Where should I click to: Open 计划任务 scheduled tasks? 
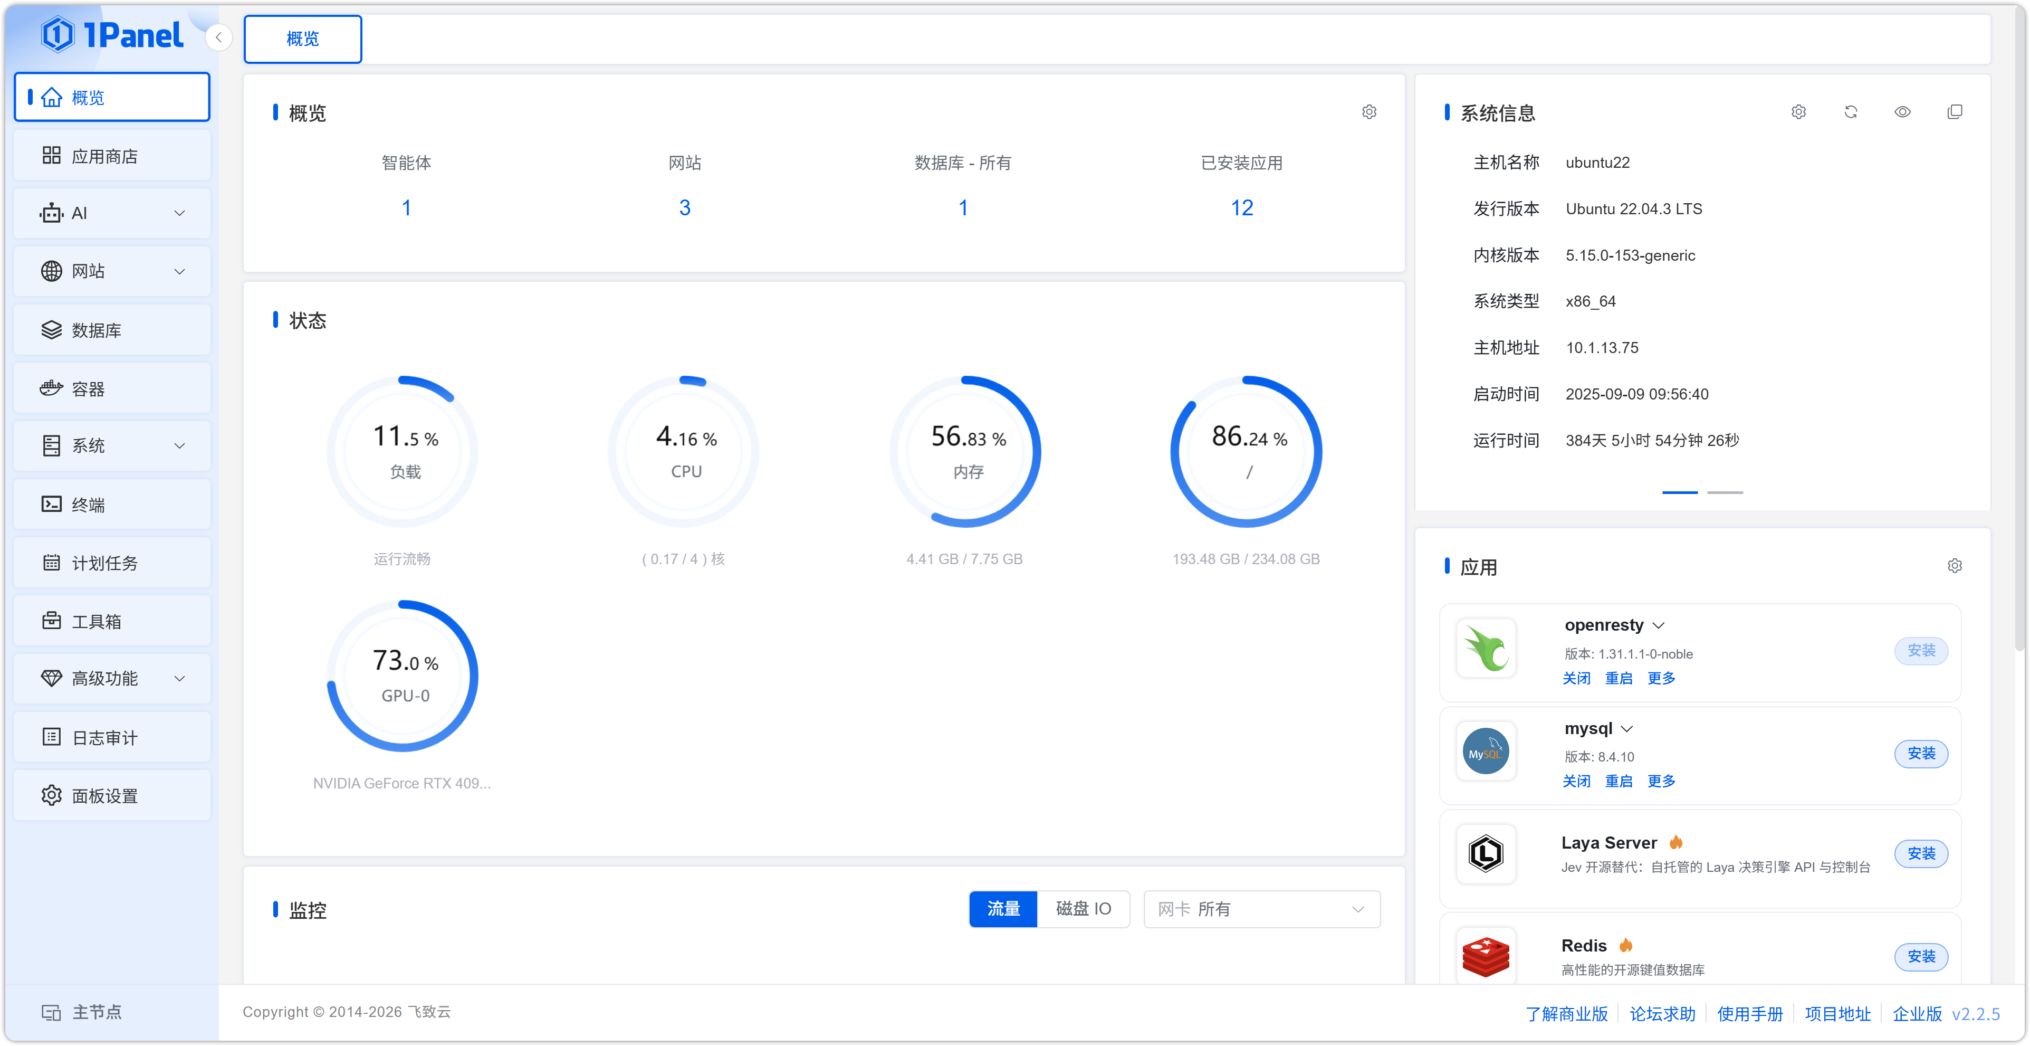112,563
